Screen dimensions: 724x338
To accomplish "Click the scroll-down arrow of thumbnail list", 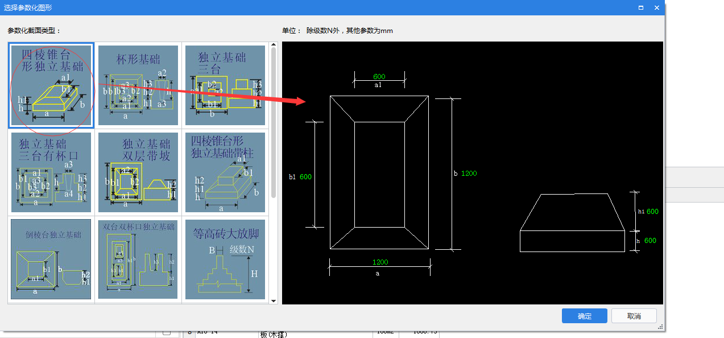I will 274,300.
